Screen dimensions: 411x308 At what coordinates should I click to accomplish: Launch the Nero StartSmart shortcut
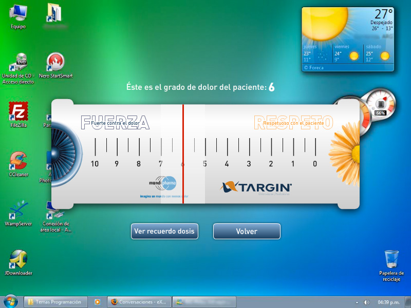(x=55, y=63)
